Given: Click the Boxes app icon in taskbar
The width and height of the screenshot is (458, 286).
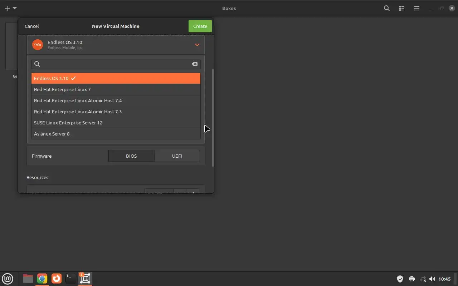Looking at the screenshot, I should 85,278.
